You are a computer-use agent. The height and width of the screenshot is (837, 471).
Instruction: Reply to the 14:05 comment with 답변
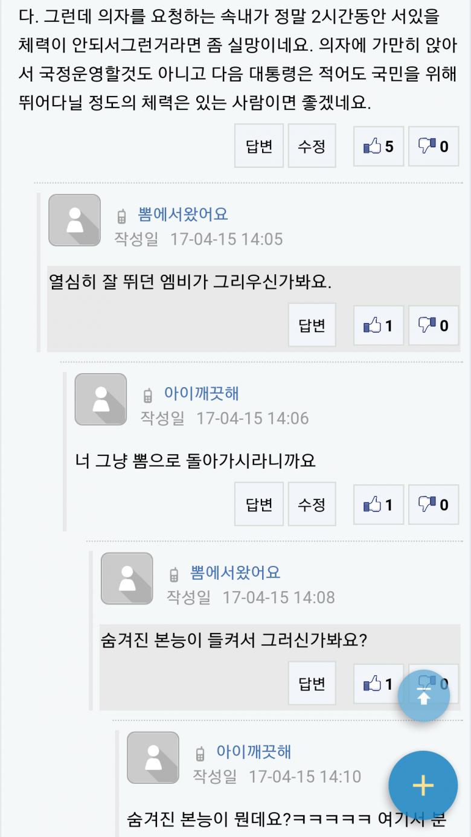[x=312, y=325]
